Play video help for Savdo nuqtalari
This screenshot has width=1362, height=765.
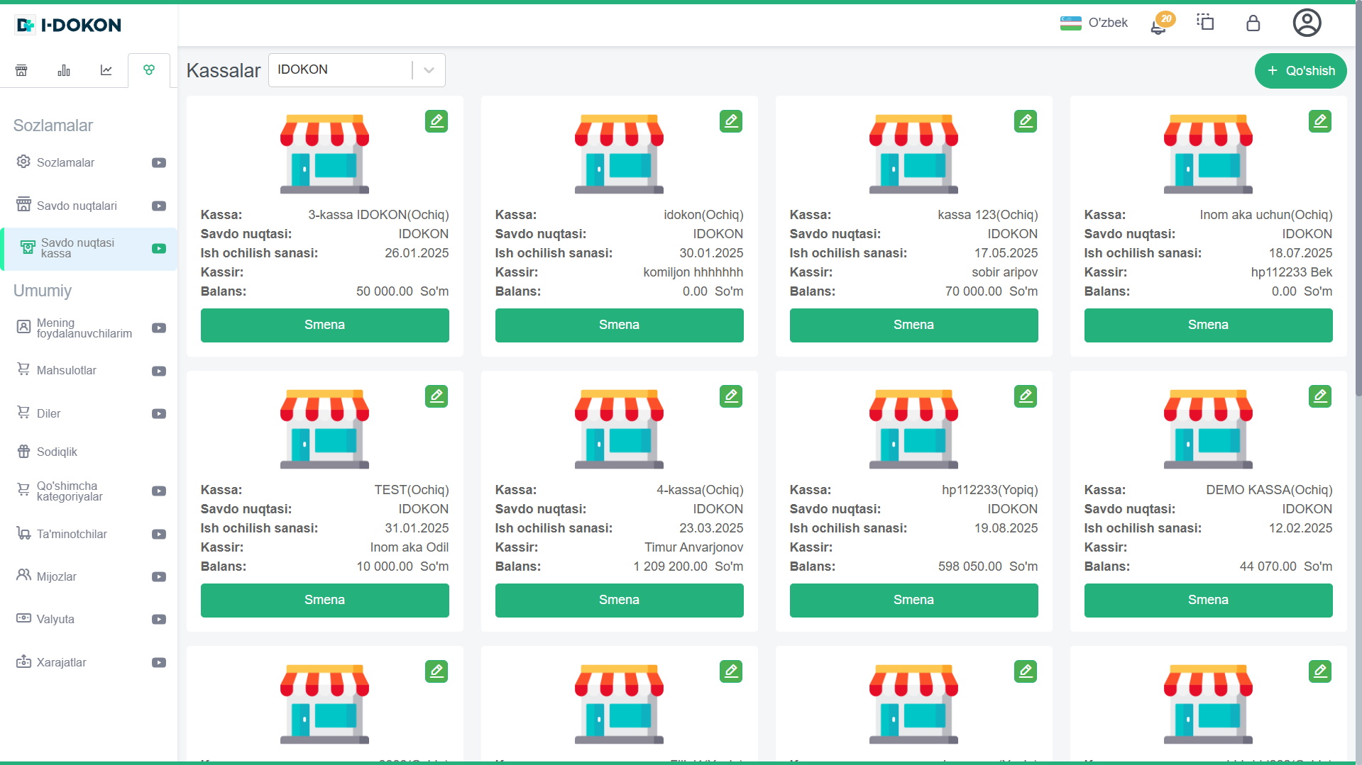[159, 206]
